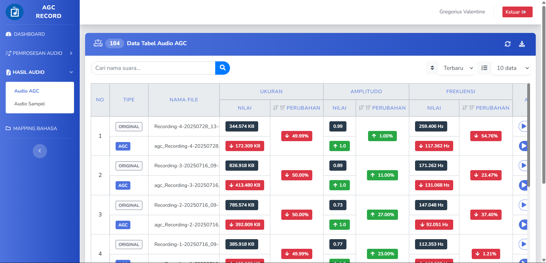Play original Recording-4 audio
Image resolution: width=546 pixels, height=263 pixels.
tap(523, 126)
